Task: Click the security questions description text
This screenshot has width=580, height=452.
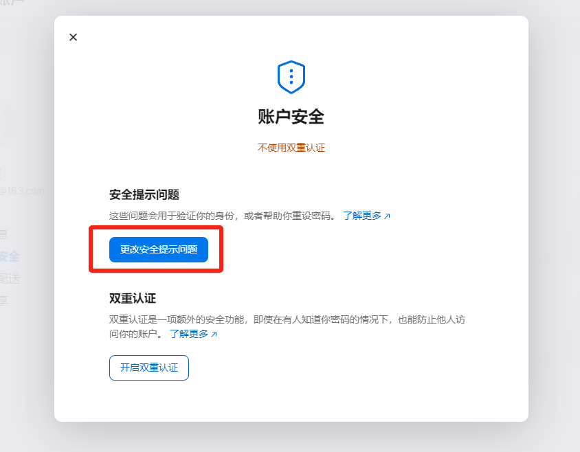Action: coord(222,216)
